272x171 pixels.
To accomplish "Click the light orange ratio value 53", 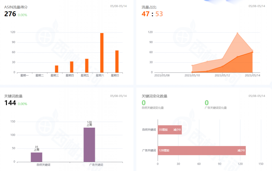I will pos(159,14).
